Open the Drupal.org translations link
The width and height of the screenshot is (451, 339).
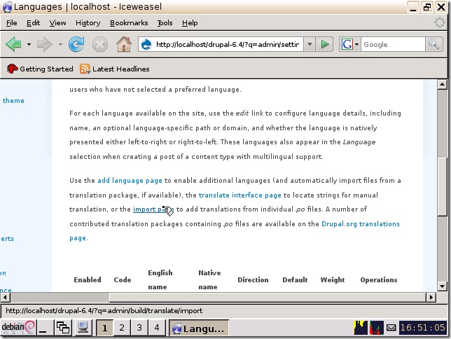click(361, 224)
